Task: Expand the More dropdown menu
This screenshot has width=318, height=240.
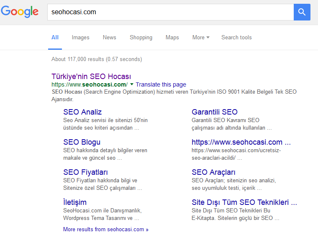Action: click(x=201, y=38)
